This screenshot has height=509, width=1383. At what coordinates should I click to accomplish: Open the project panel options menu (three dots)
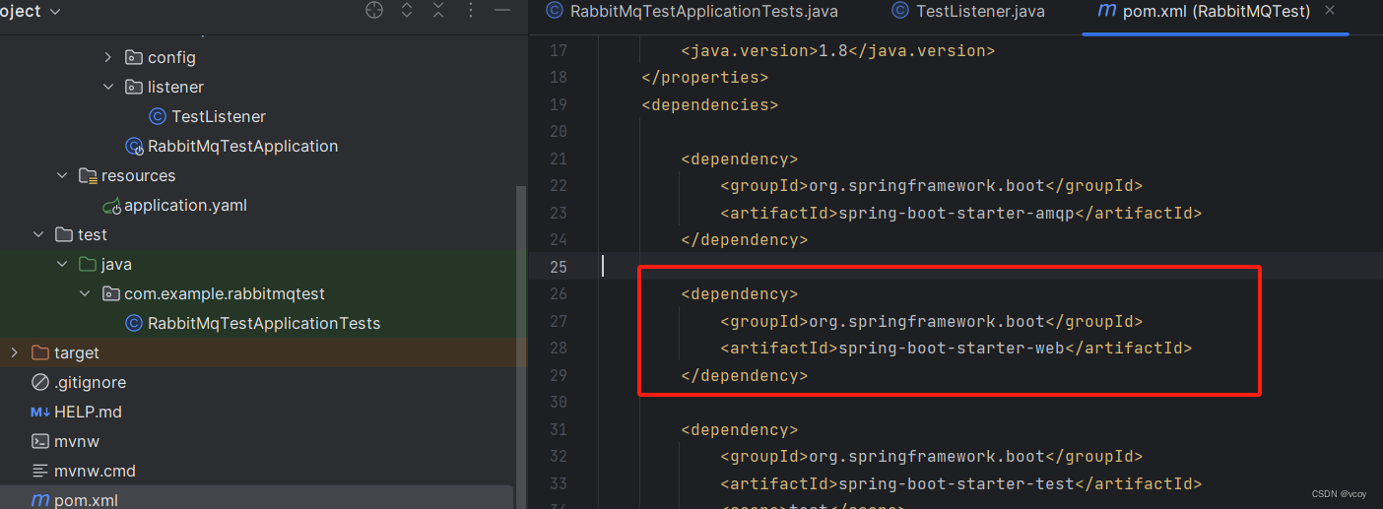click(x=471, y=11)
